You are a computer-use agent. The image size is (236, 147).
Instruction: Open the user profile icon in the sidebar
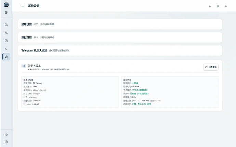pos(6,142)
